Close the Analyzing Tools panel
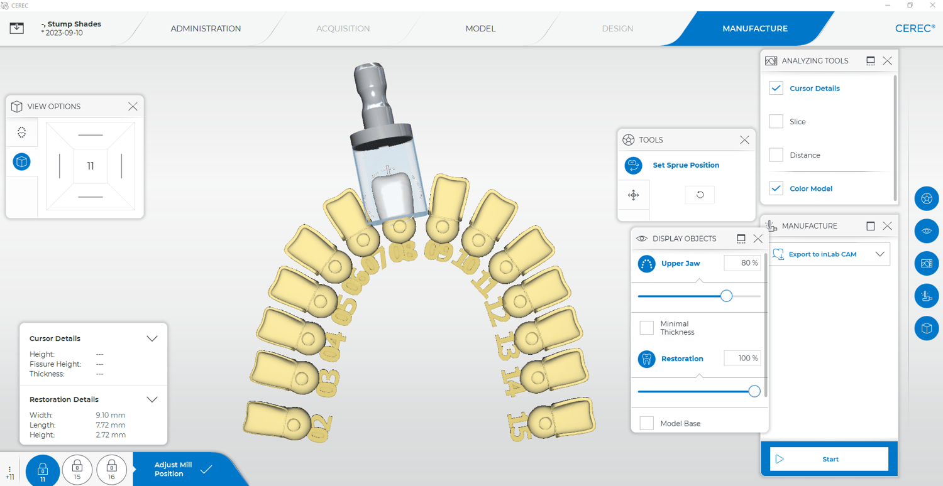 pyautogui.click(x=887, y=61)
